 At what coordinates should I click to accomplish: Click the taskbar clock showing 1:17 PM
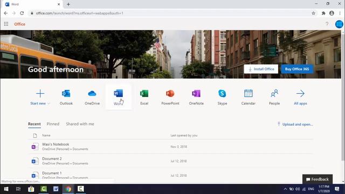tap(324, 189)
